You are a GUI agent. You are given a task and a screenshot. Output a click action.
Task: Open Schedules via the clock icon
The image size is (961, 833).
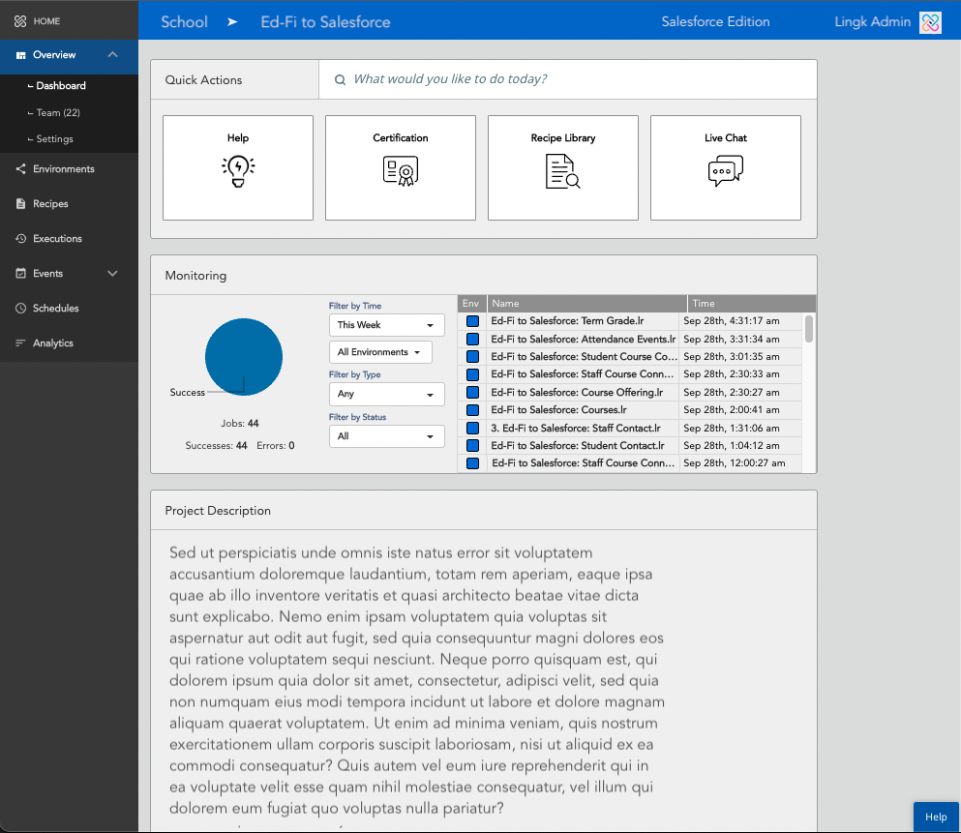tap(21, 308)
